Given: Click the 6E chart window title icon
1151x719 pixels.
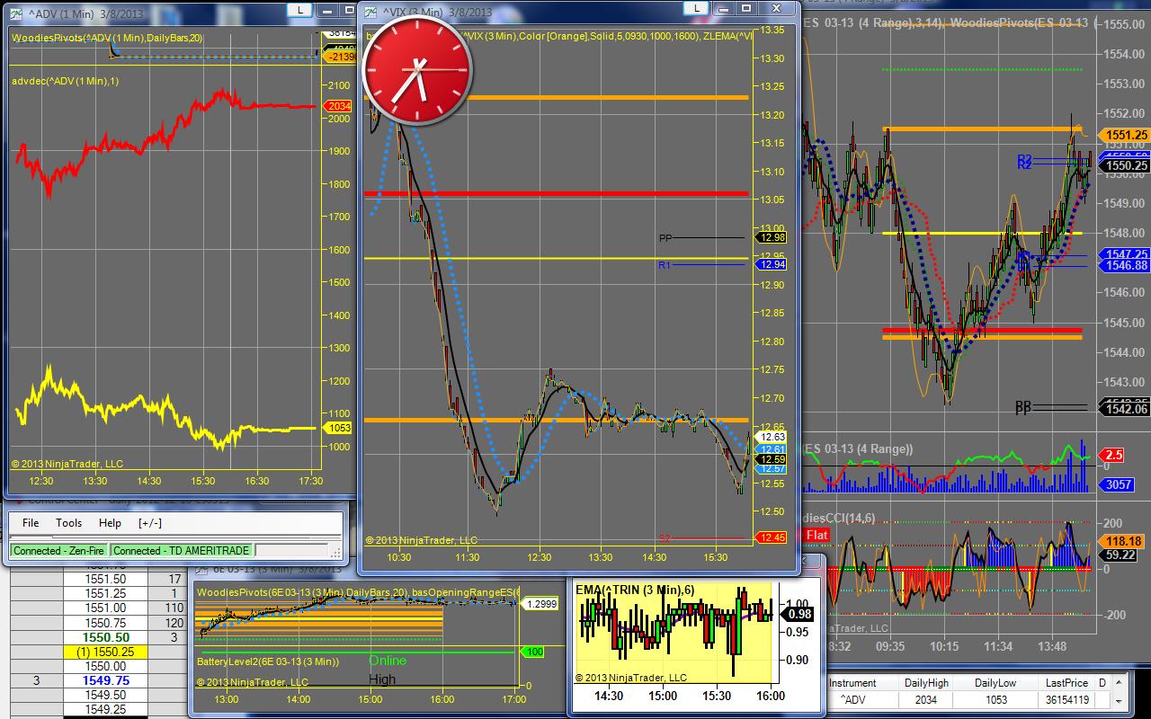Looking at the screenshot, I should 202,569.
